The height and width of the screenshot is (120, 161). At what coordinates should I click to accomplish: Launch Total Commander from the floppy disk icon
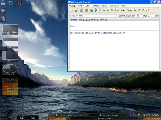pos(3,3)
